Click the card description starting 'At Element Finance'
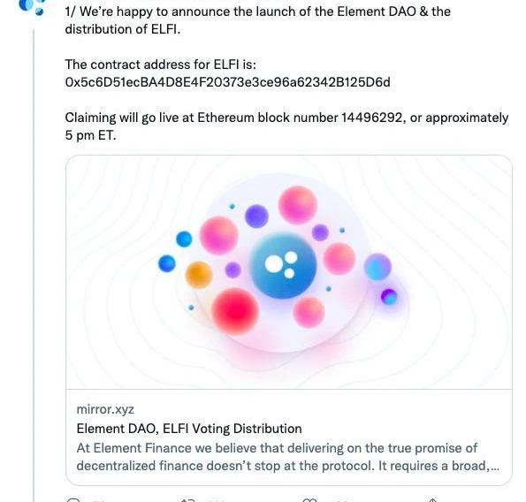 click(288, 457)
